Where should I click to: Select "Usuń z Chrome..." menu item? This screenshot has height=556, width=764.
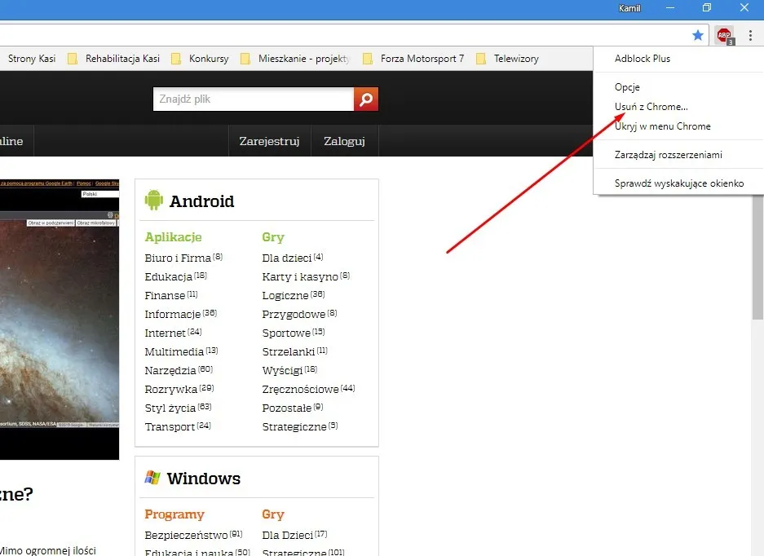point(651,106)
